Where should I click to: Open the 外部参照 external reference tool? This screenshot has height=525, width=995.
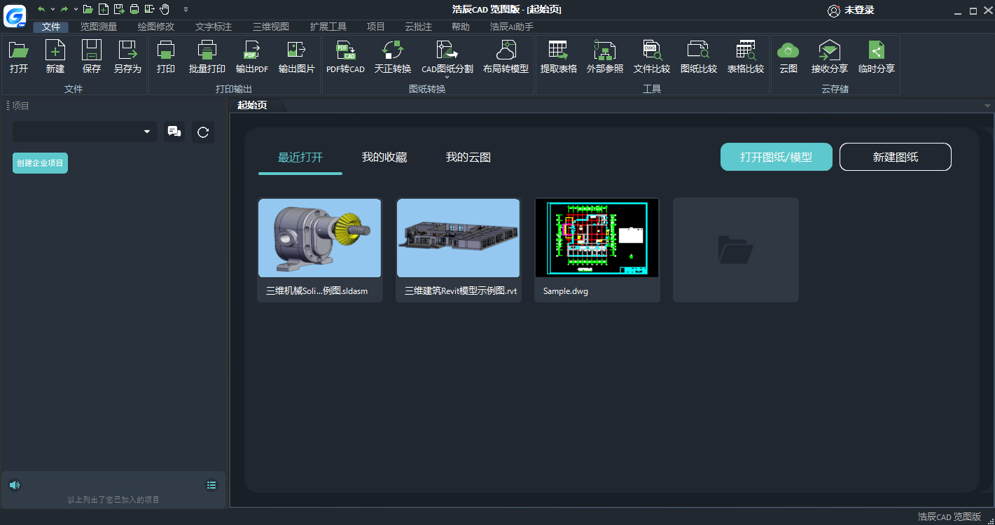[x=604, y=50]
